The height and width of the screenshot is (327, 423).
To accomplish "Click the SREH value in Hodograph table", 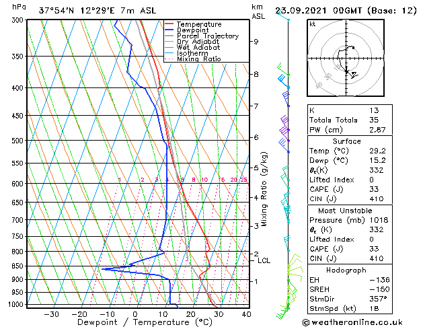I will [x=379, y=289].
